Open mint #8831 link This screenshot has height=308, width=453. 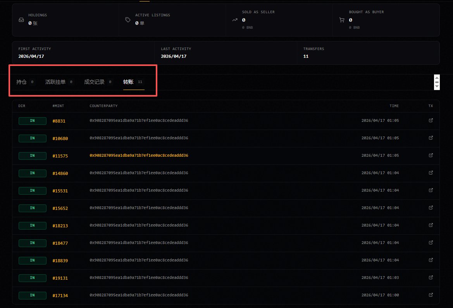59,121
